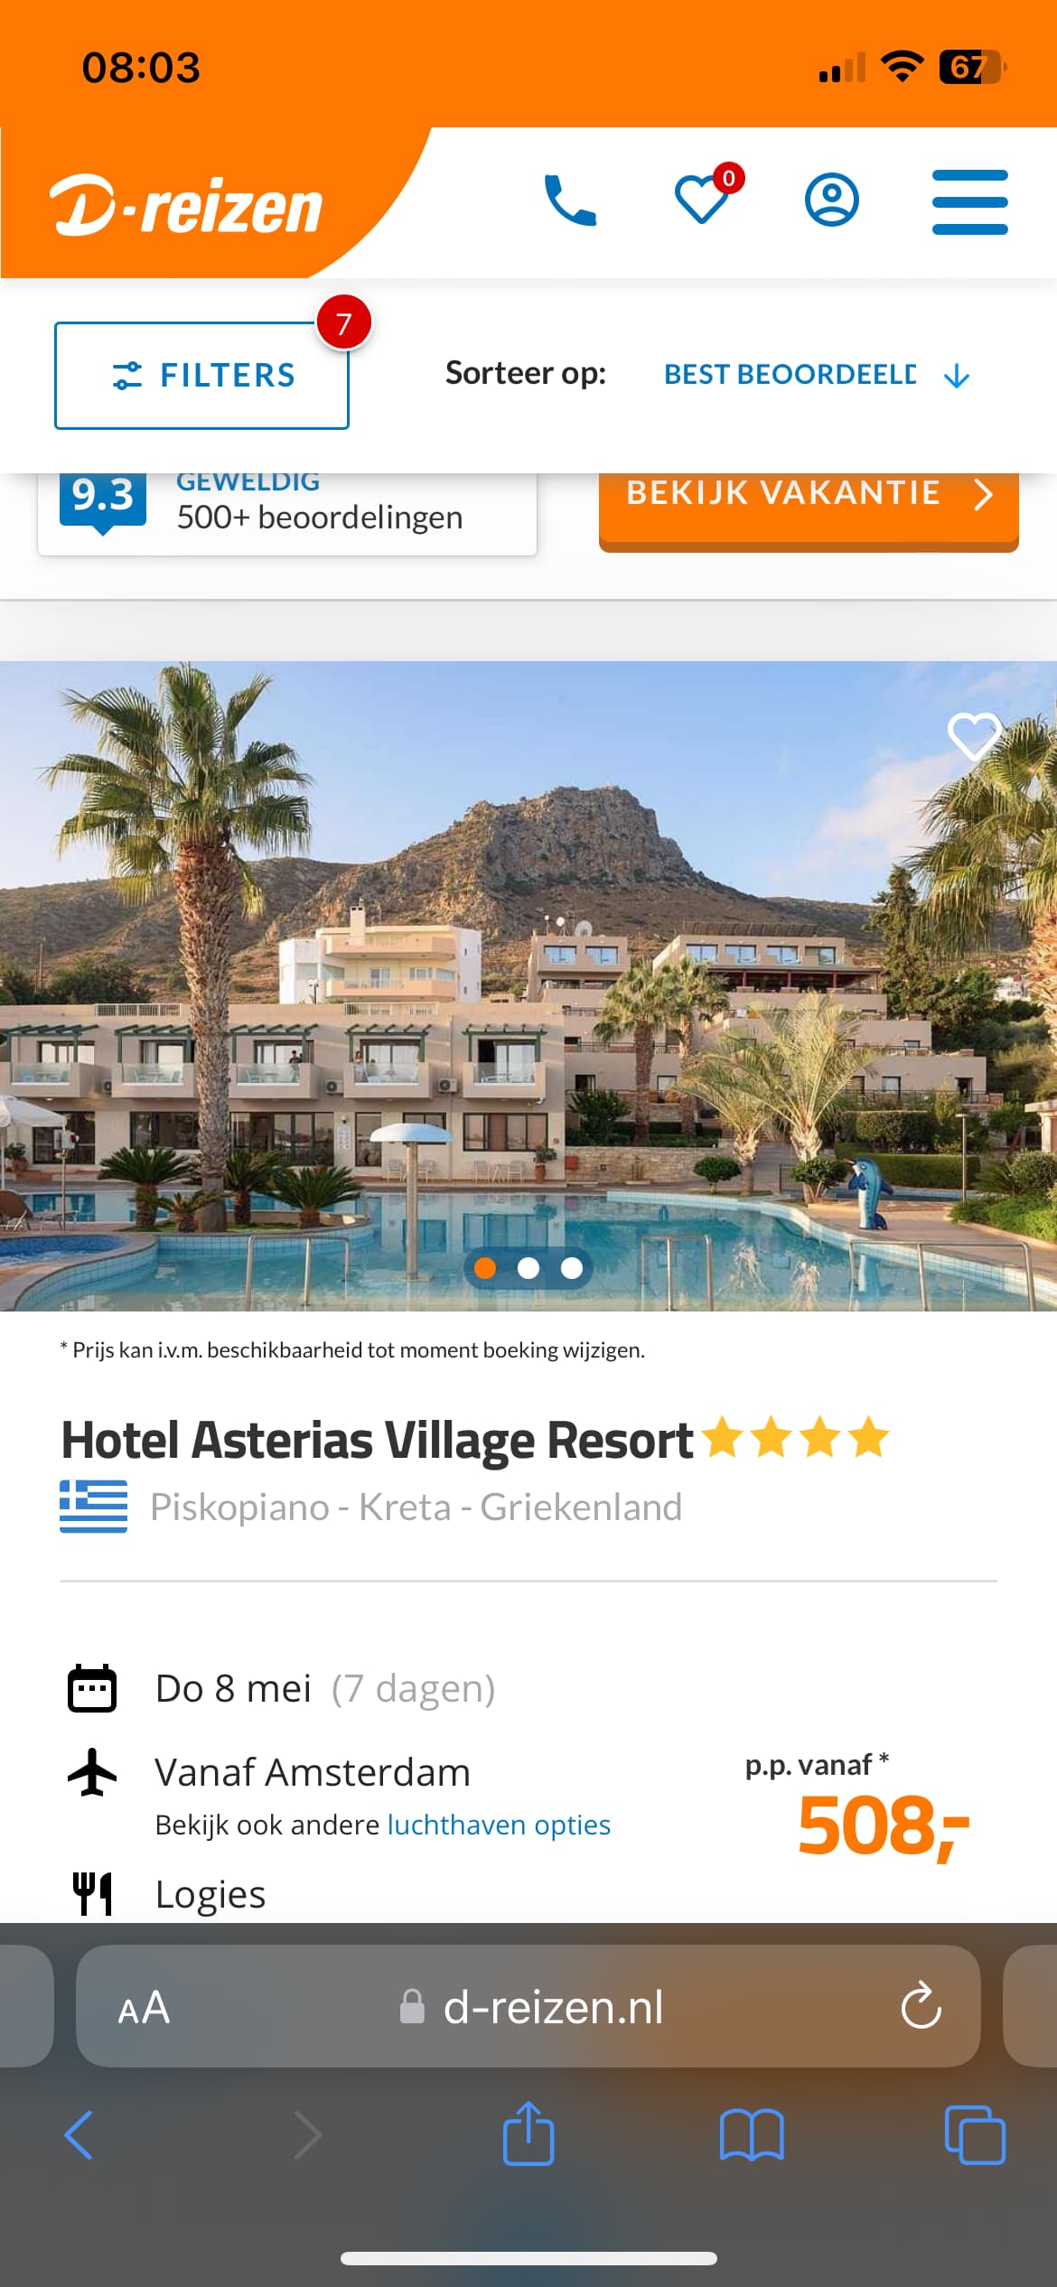Open the user account profile icon
The image size is (1057, 2287).
point(831,200)
